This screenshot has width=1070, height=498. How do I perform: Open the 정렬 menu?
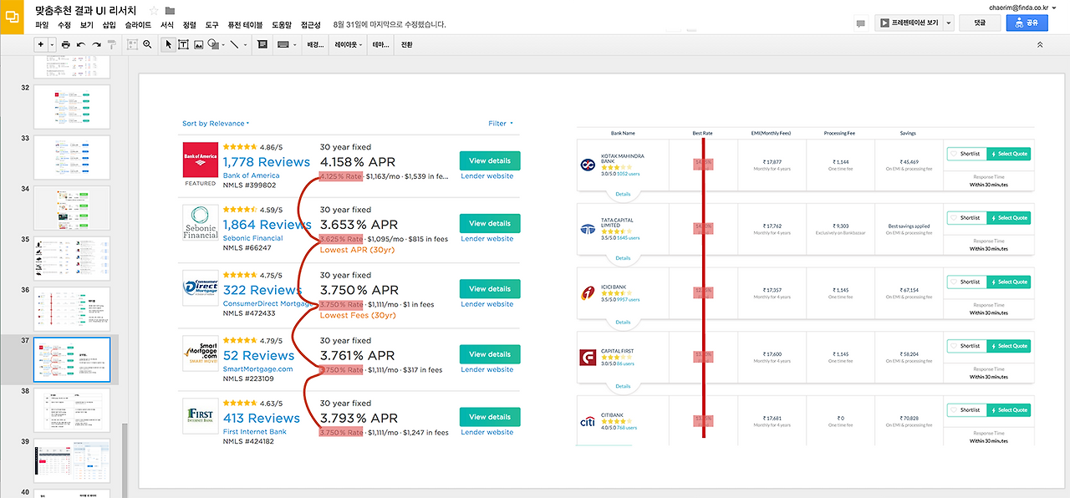coord(189,25)
